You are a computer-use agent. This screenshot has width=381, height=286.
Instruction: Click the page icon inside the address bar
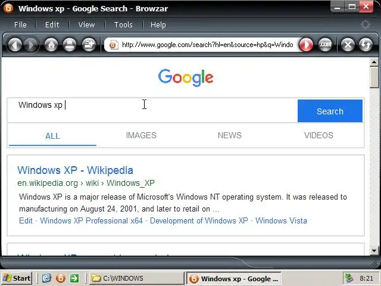114,45
